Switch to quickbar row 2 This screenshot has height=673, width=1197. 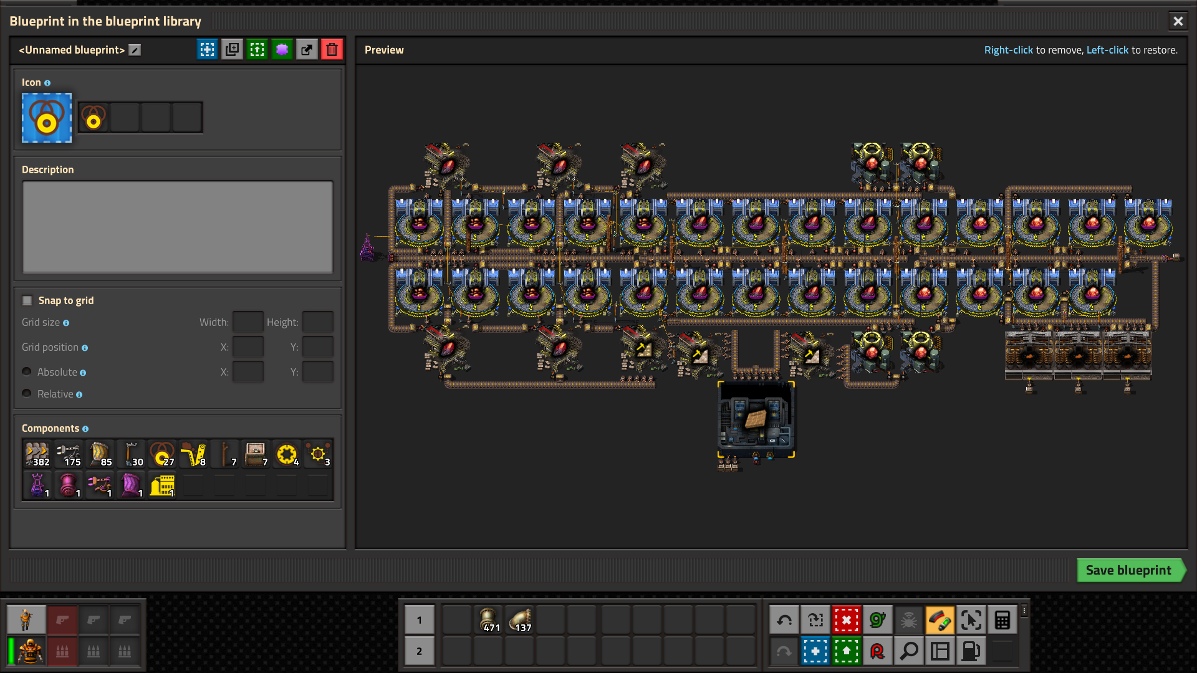point(419,651)
